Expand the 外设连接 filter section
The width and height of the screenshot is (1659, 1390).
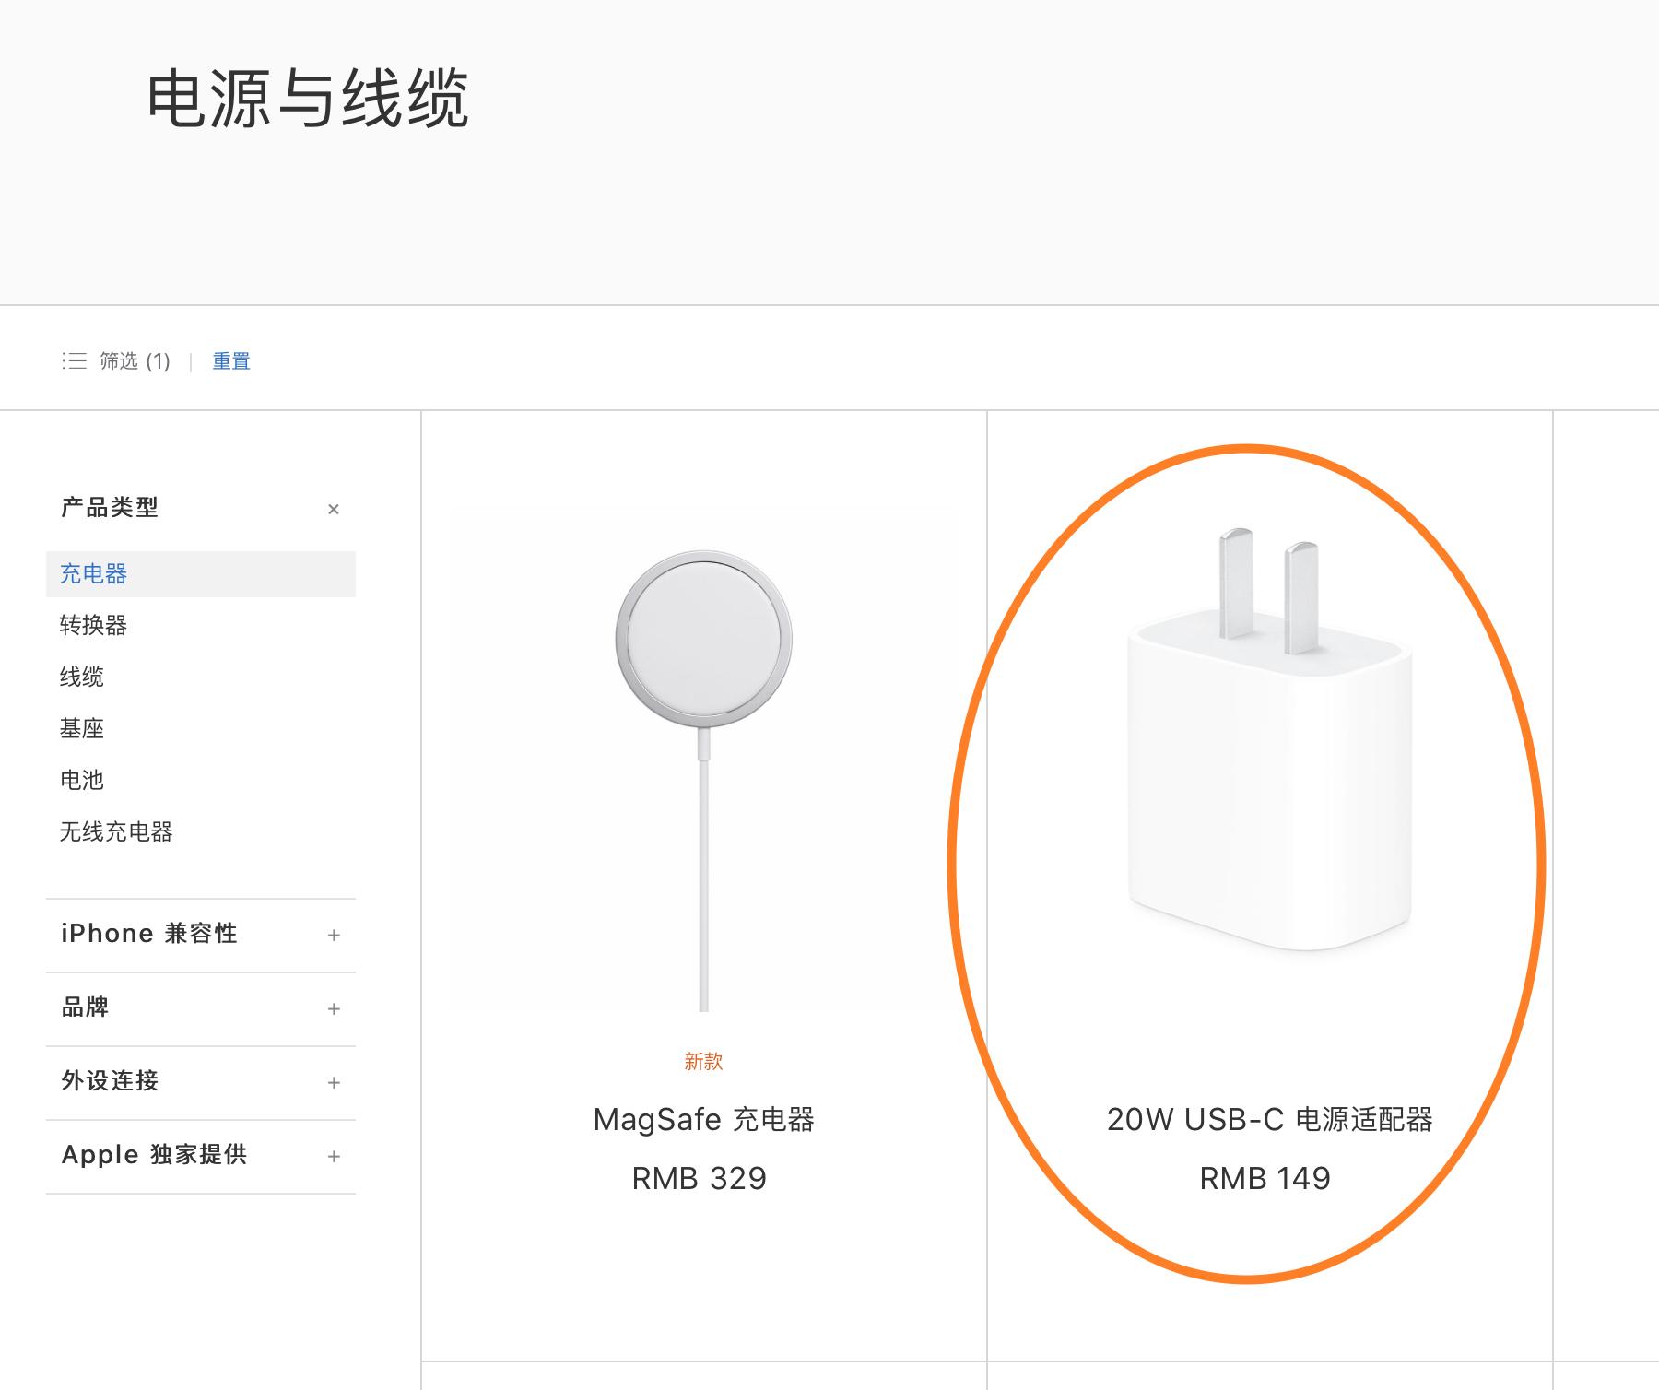point(334,1082)
